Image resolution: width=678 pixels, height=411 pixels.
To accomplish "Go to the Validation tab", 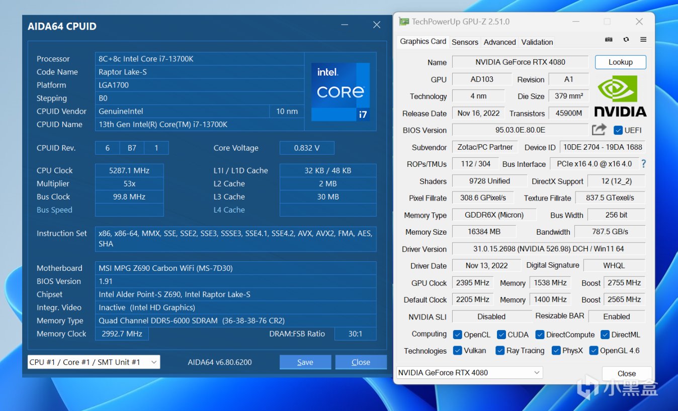I will [x=537, y=42].
